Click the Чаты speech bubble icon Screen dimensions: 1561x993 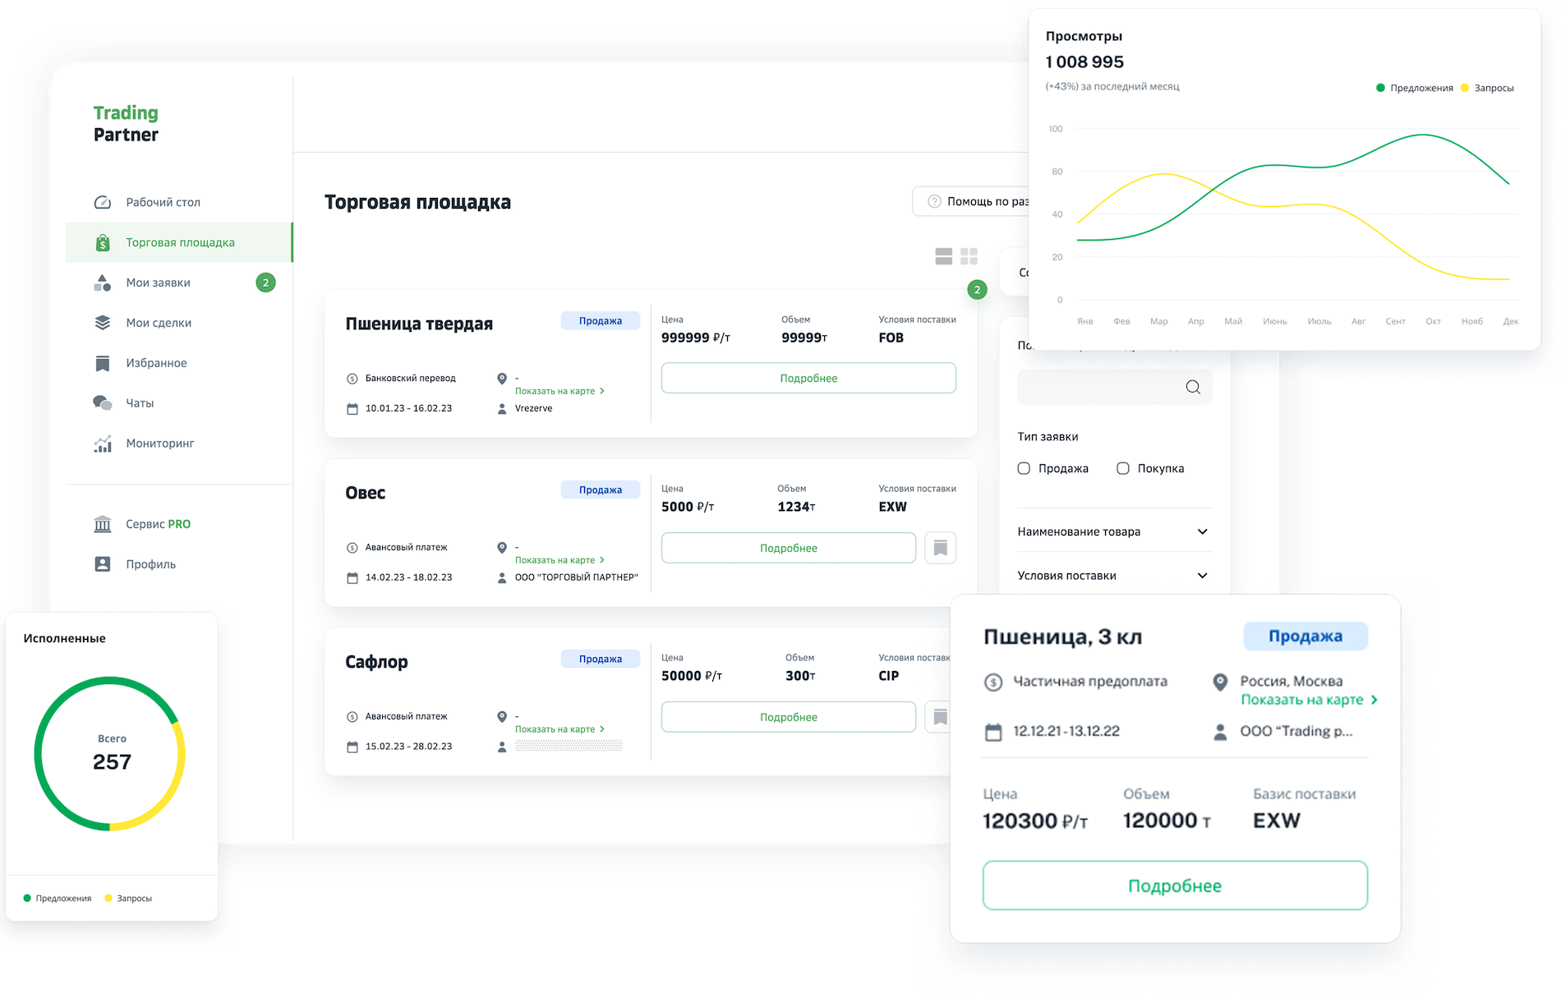[x=103, y=403]
